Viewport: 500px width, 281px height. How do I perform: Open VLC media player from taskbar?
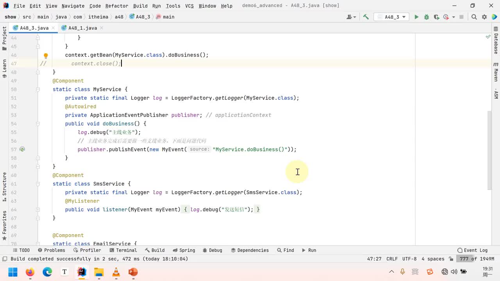[116, 272]
